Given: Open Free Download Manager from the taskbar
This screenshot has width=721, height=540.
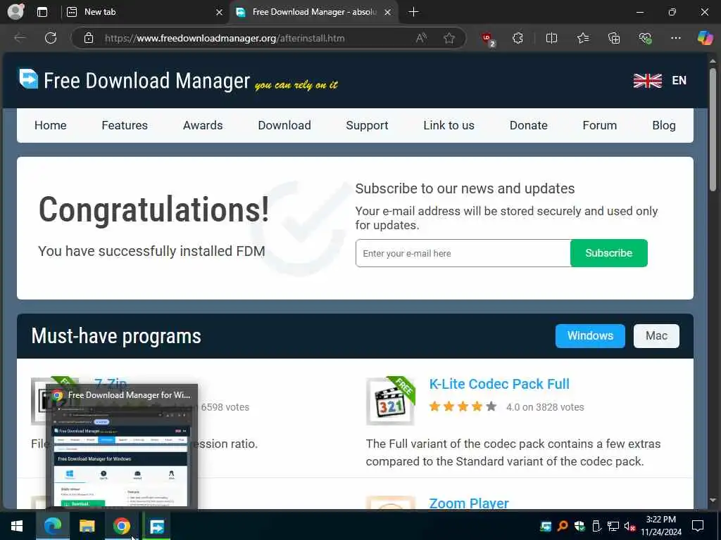Looking at the screenshot, I should [157, 526].
